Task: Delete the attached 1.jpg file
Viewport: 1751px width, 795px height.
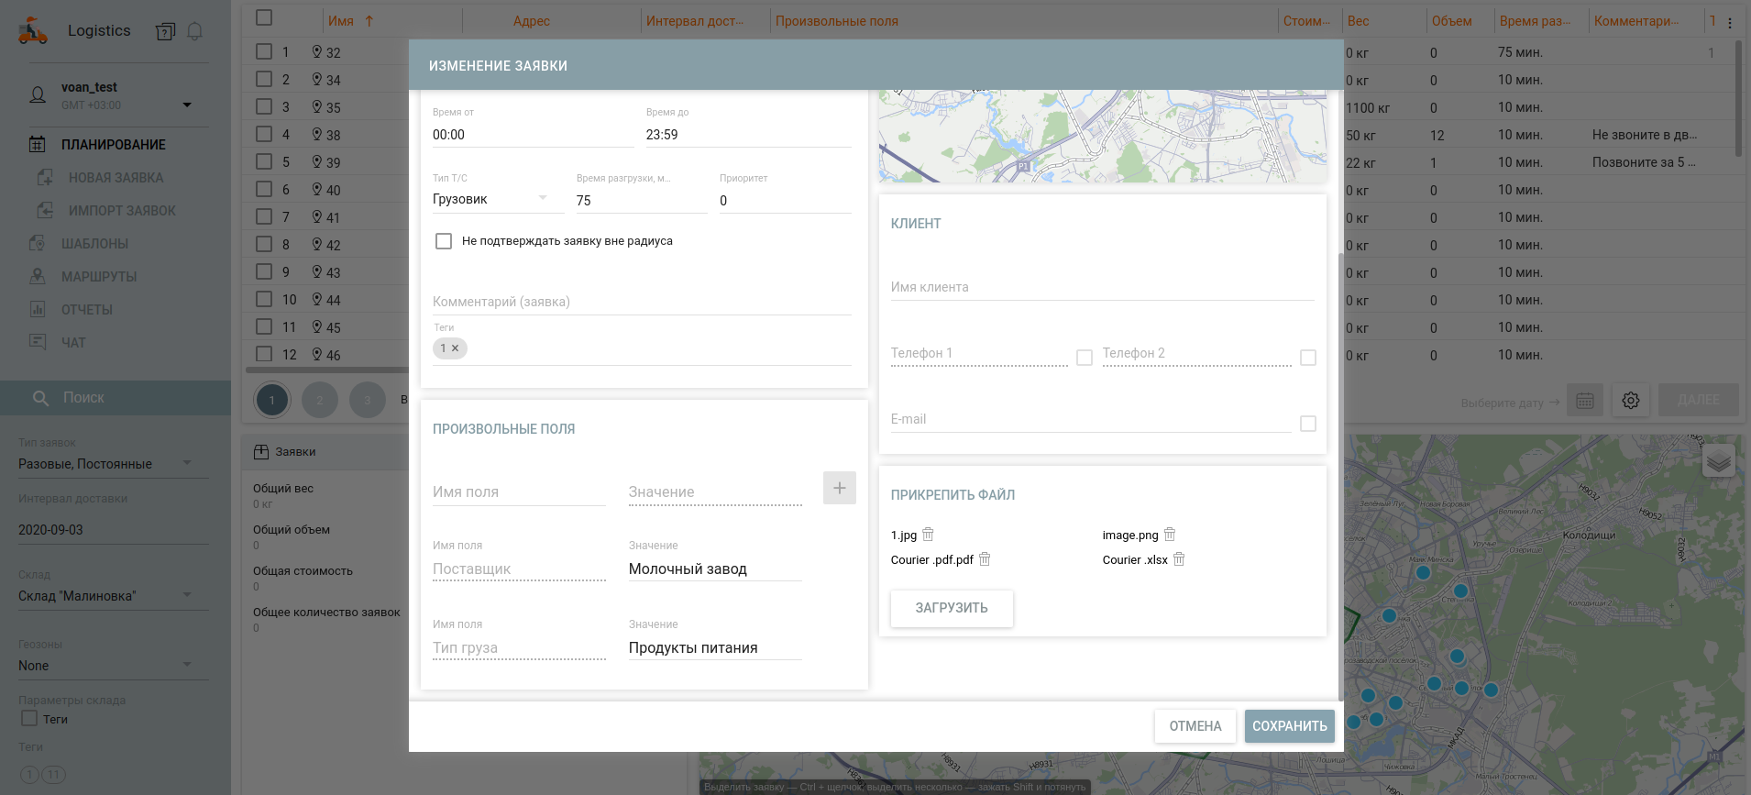Action: pos(928,535)
